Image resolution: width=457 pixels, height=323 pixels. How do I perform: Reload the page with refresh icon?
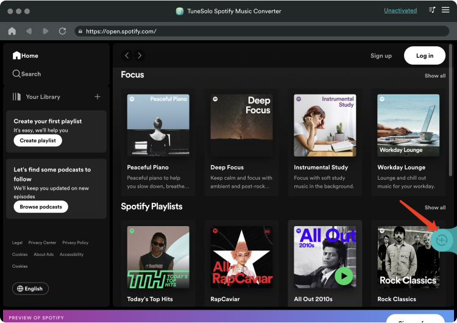pos(62,31)
